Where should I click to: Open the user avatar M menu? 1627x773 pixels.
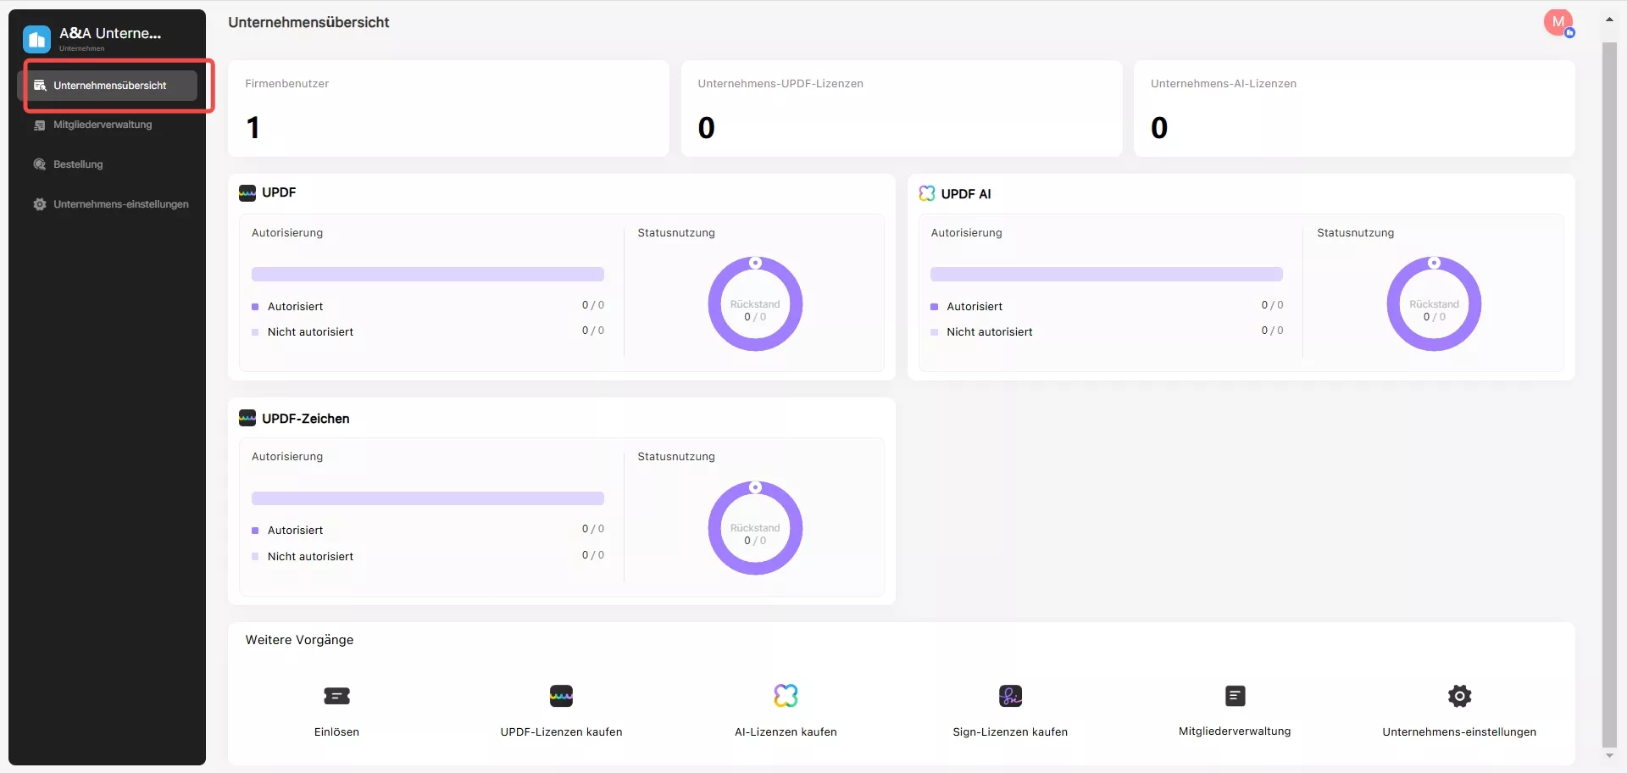click(1558, 23)
